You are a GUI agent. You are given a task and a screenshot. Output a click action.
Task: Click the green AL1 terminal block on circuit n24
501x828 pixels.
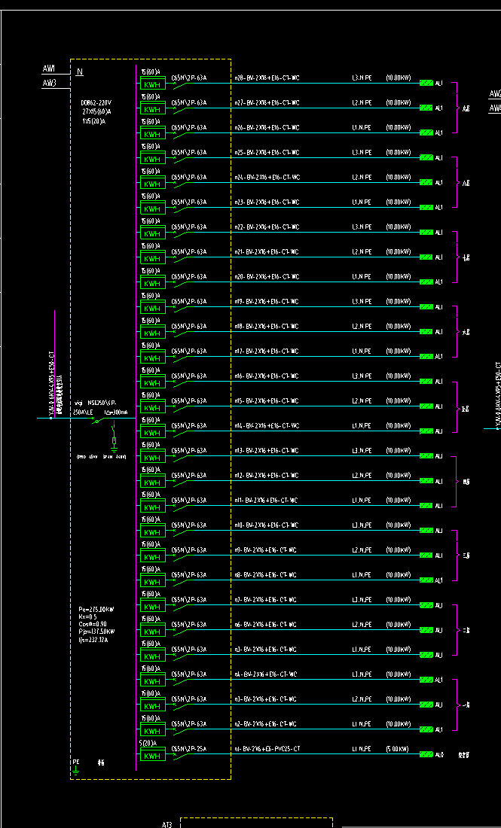pos(426,182)
